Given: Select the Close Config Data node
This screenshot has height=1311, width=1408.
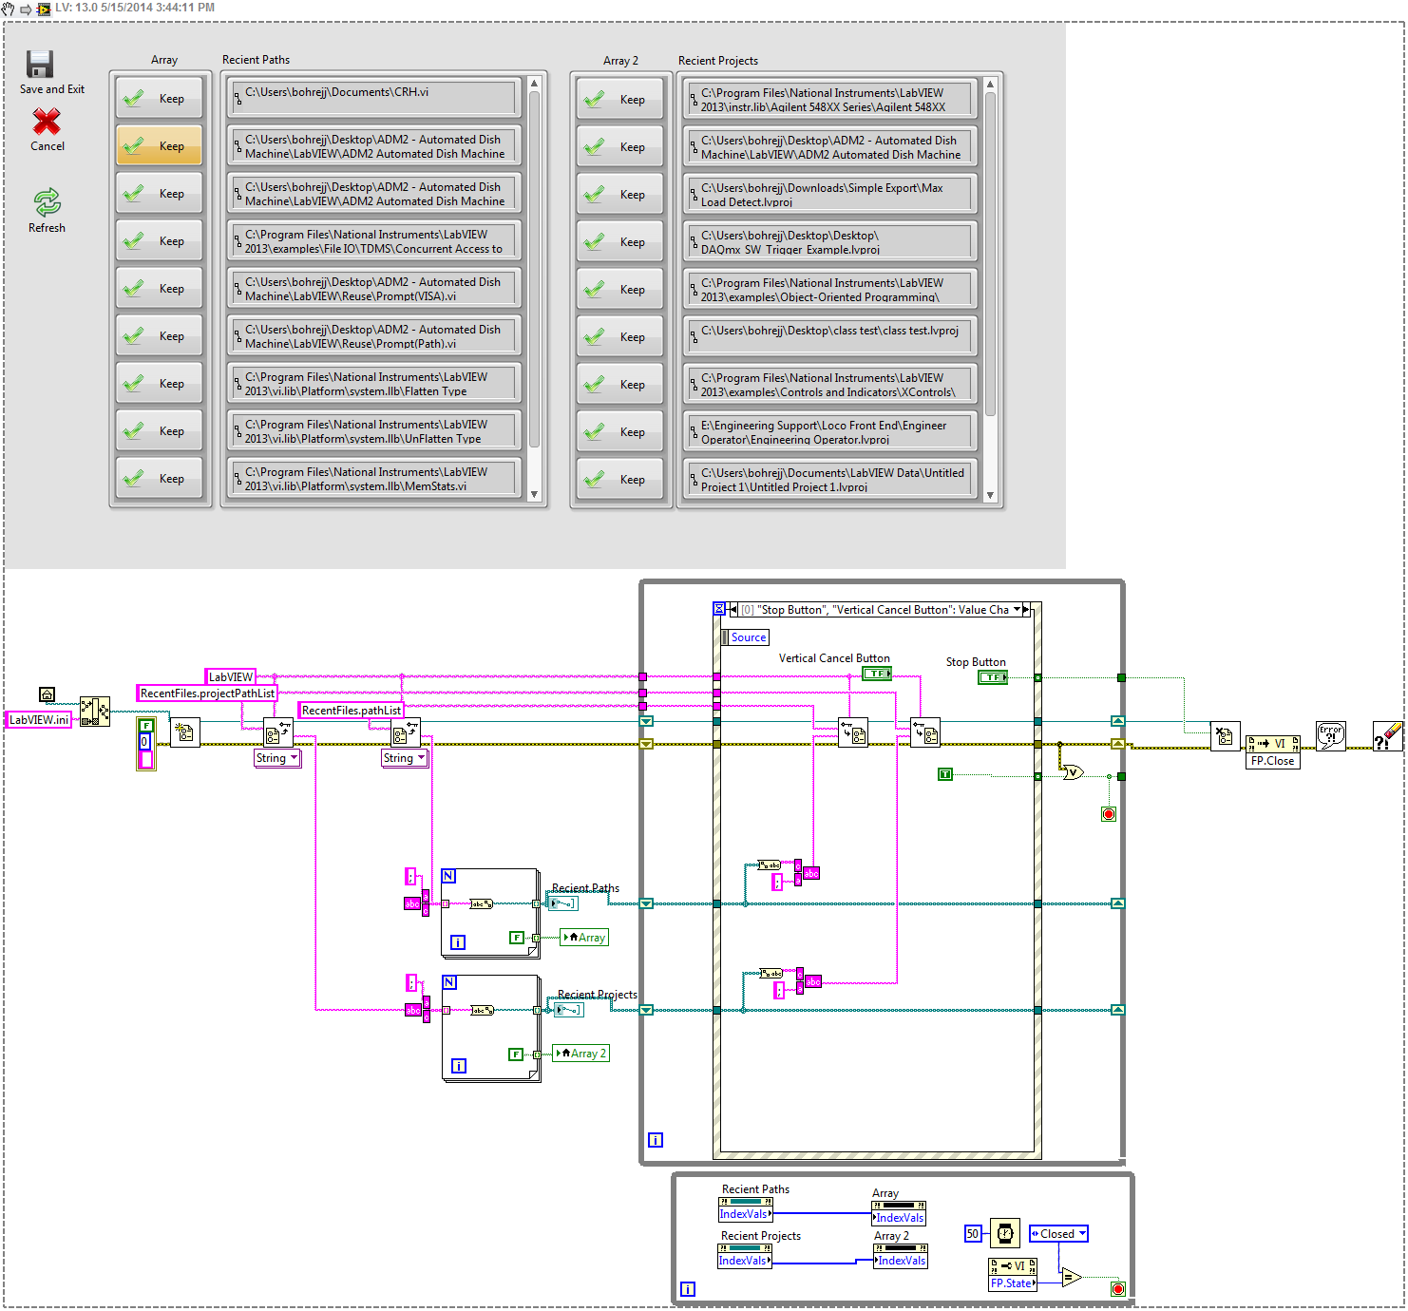Looking at the screenshot, I should (x=1226, y=736).
